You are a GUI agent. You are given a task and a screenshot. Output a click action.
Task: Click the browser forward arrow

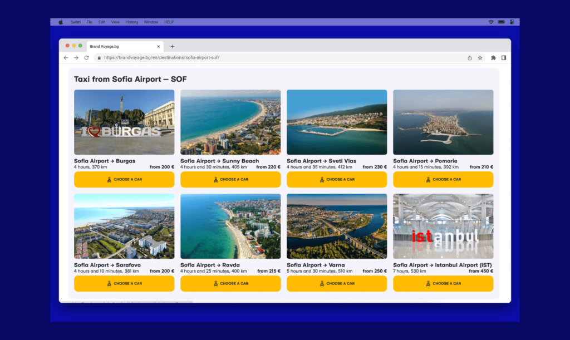tap(76, 57)
